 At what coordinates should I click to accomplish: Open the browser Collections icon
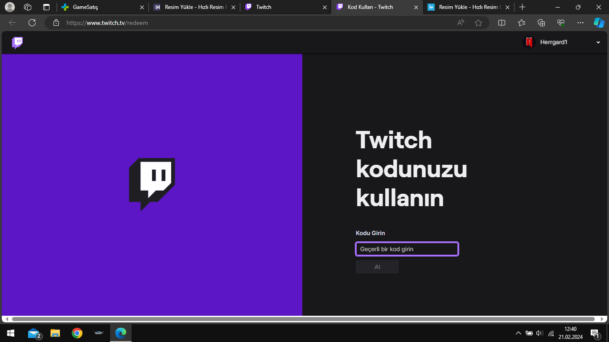click(541, 23)
